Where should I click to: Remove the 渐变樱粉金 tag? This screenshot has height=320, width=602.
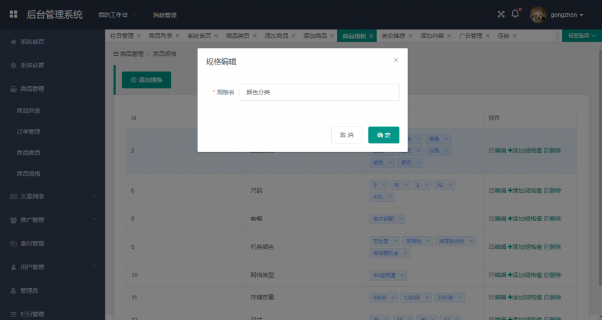coord(405,253)
